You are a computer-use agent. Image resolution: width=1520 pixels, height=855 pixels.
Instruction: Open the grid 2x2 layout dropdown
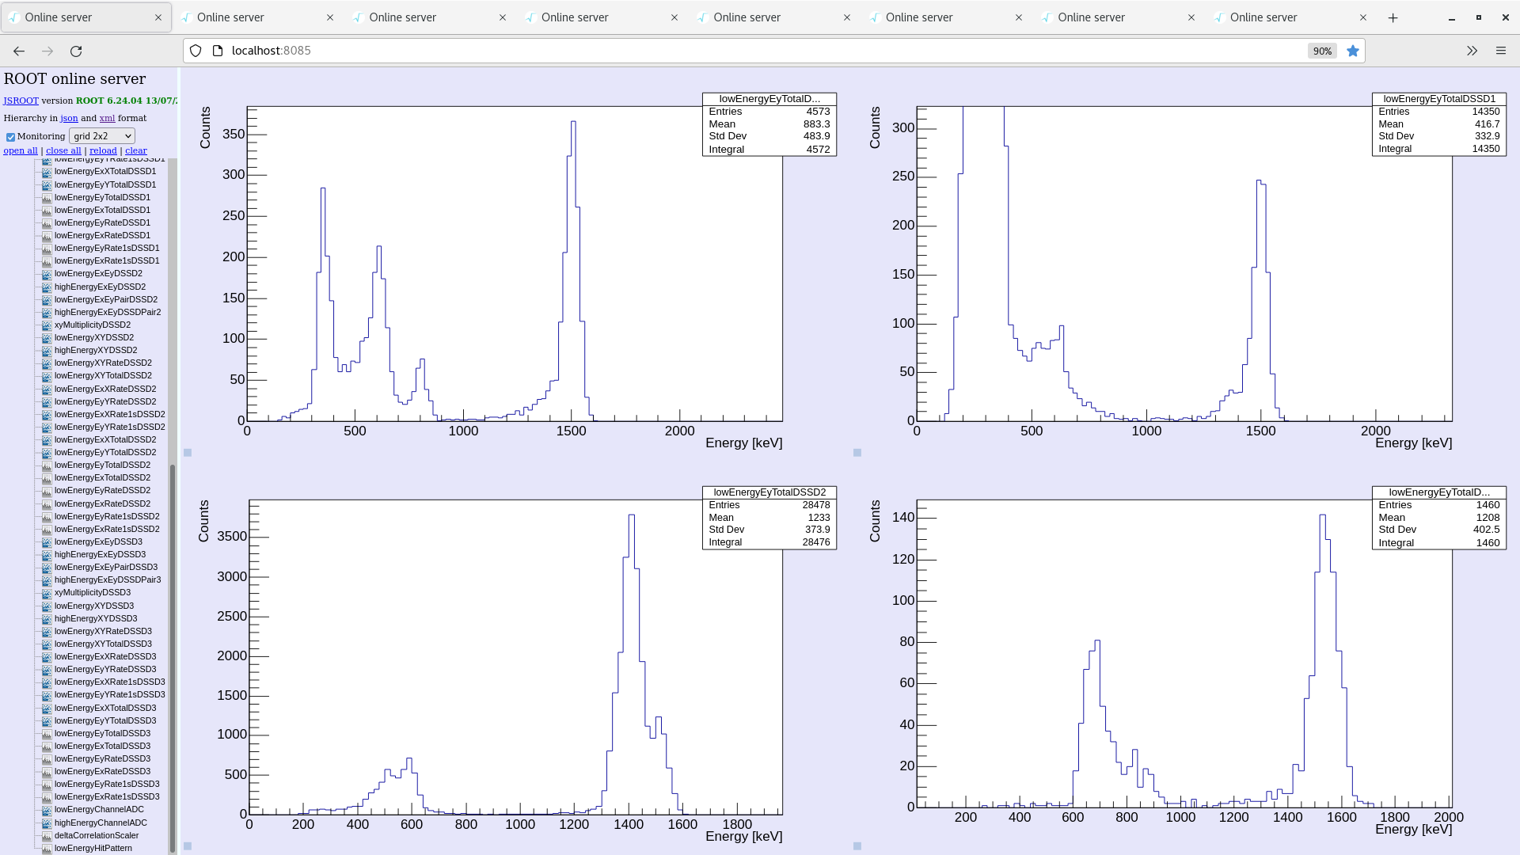[102, 136]
